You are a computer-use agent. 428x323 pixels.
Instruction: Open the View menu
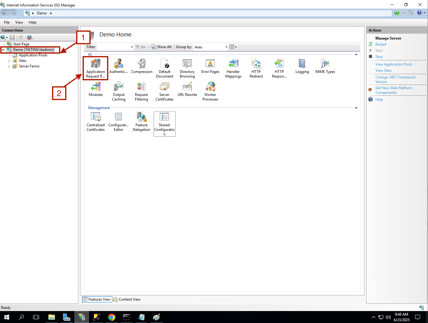[x=19, y=22]
